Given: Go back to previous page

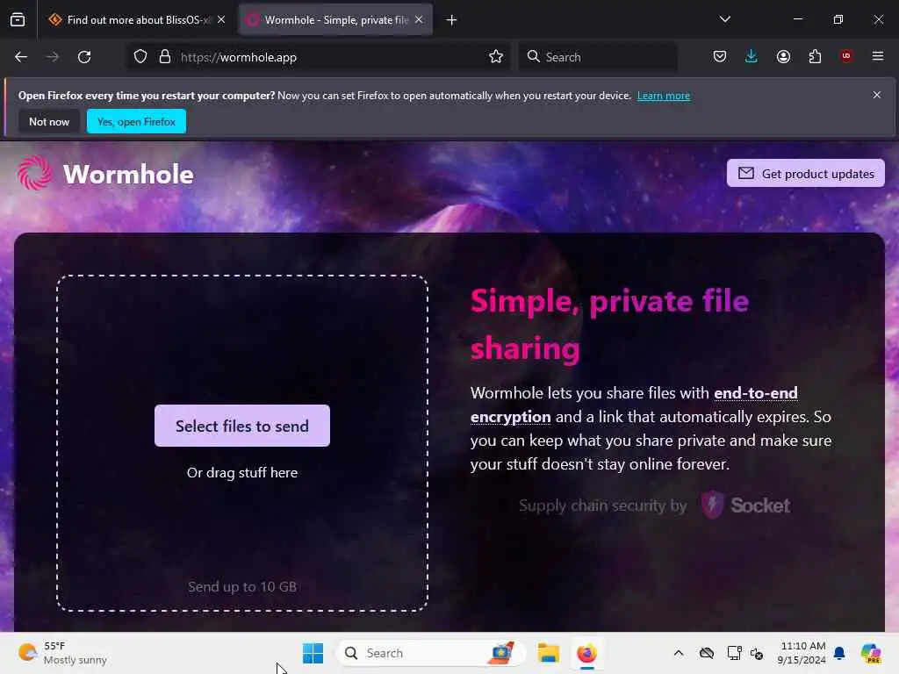Looking at the screenshot, I should tap(21, 57).
